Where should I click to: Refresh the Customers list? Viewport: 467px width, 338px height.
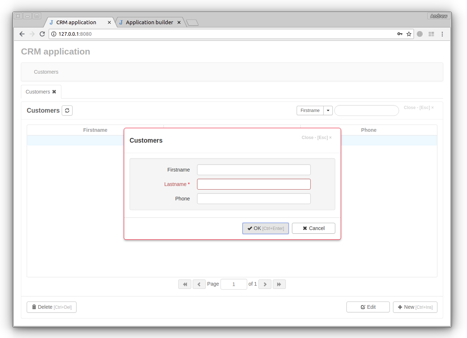coord(67,110)
